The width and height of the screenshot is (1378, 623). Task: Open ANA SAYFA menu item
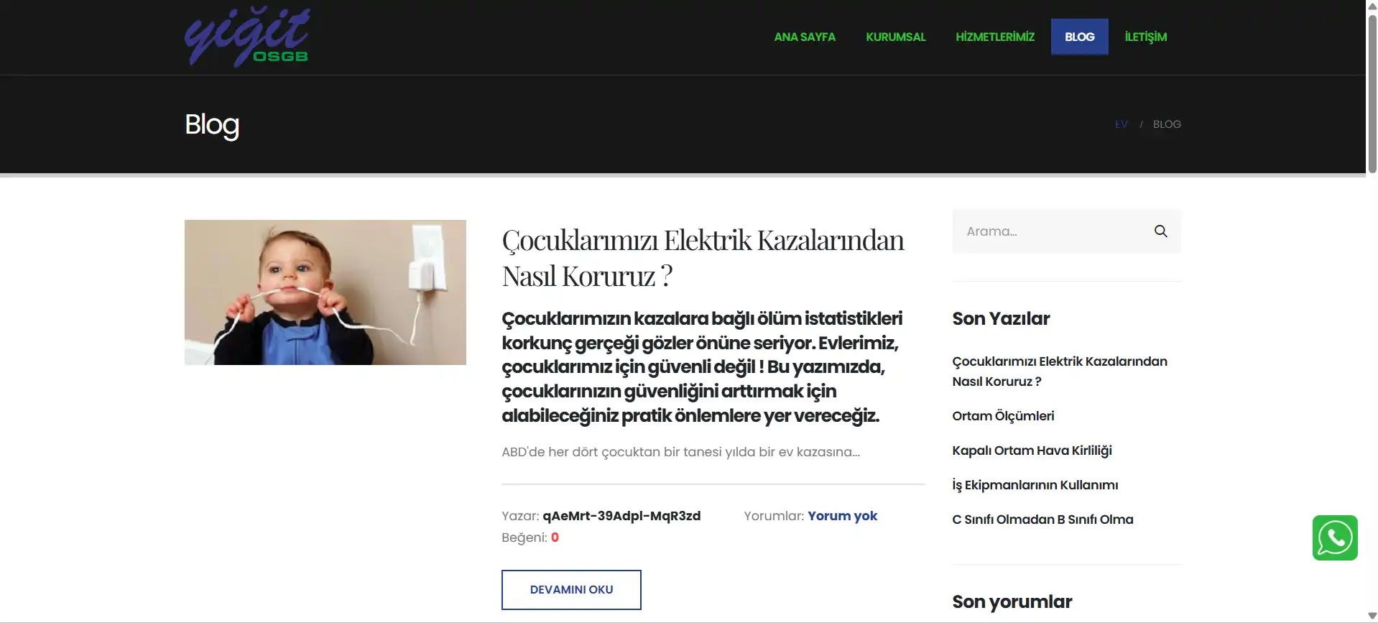click(804, 37)
